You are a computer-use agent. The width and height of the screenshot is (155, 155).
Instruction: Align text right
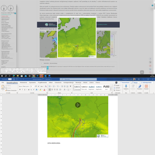[55, 90]
